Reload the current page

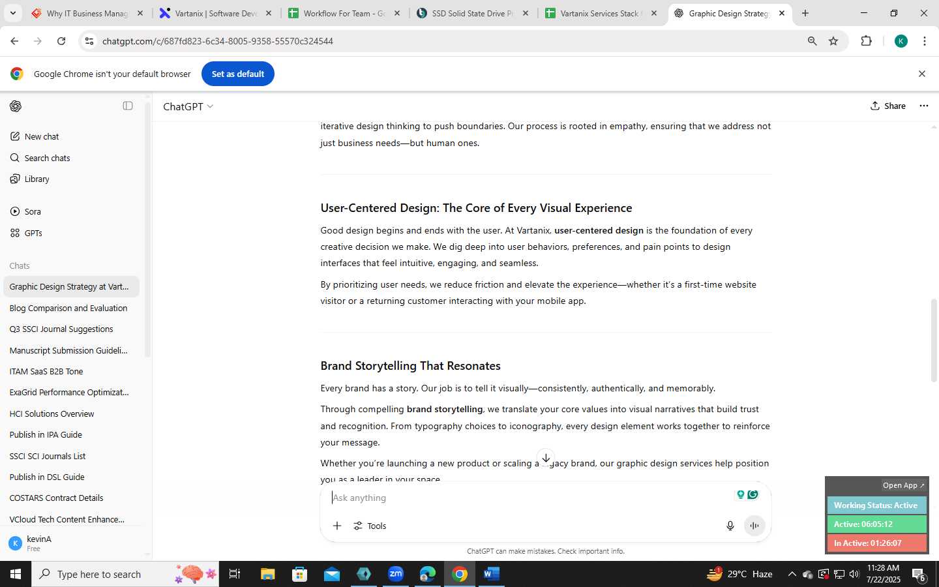61,41
